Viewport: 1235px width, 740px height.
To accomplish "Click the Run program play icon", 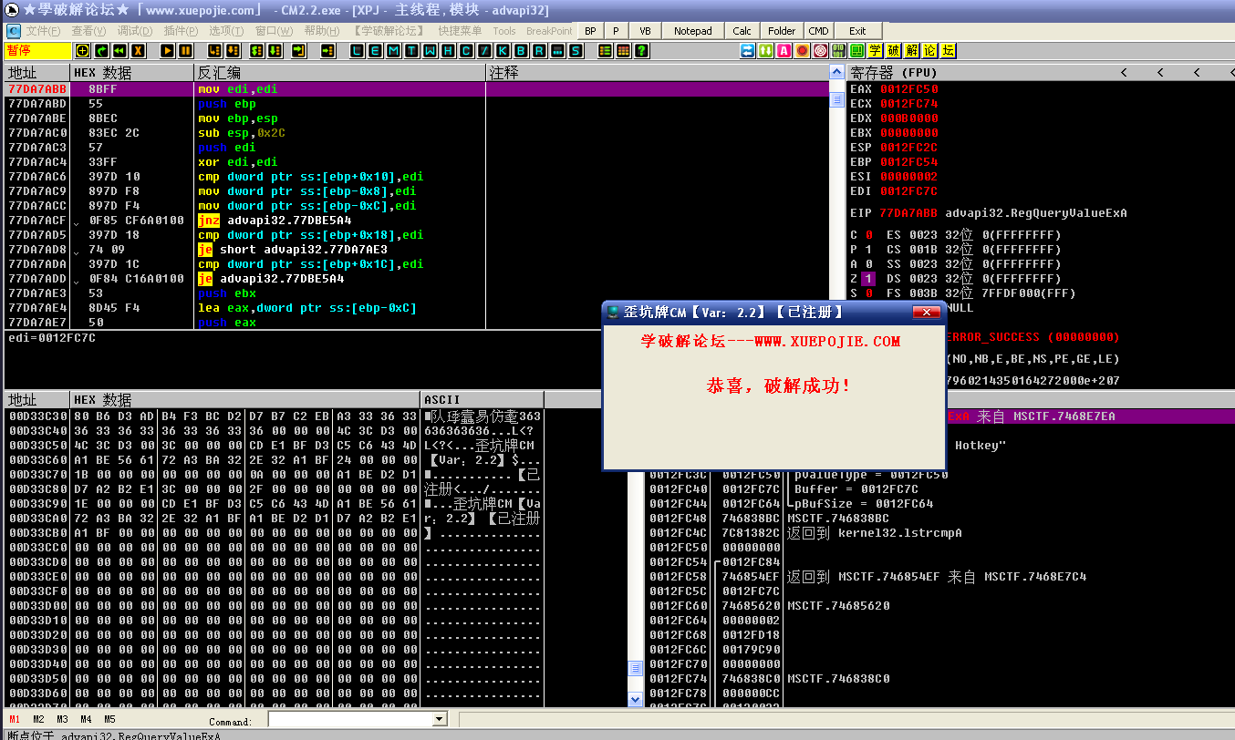I will click(168, 51).
